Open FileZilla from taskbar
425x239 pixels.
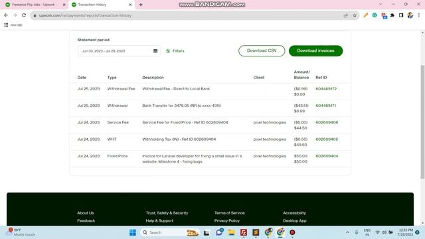pyautogui.click(x=244, y=232)
